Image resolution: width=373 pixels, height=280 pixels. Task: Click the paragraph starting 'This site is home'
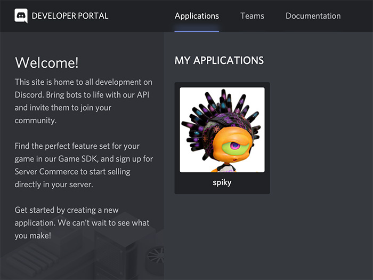(84, 101)
